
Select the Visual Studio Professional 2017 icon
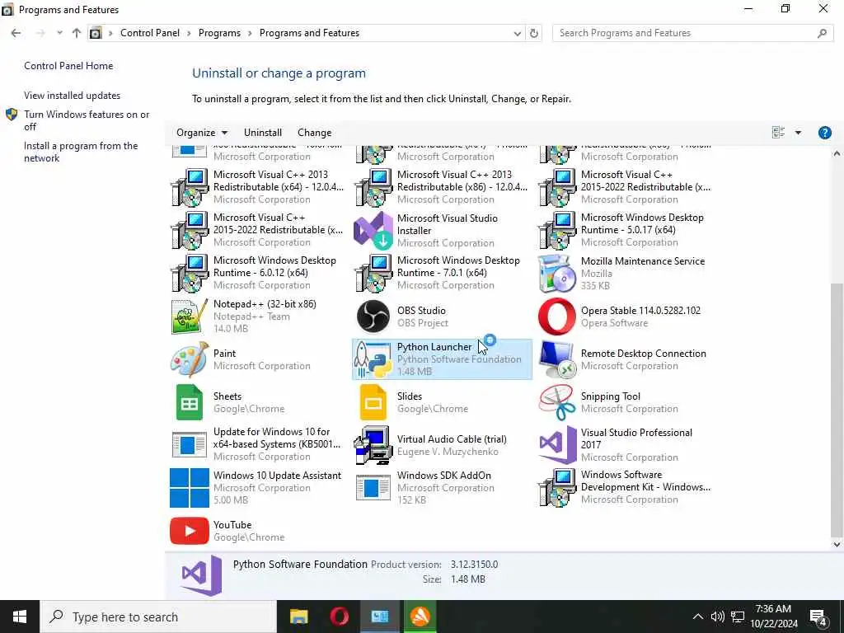[x=556, y=445]
